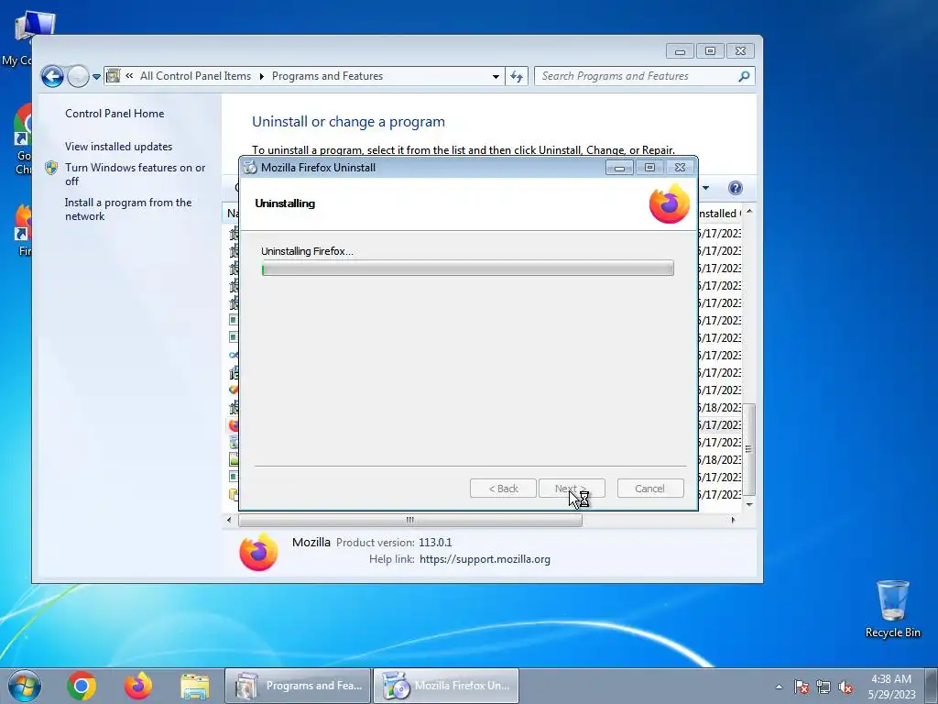Image resolution: width=938 pixels, height=704 pixels.
Task: Click the scroll up arrow of program list
Action: point(749,212)
